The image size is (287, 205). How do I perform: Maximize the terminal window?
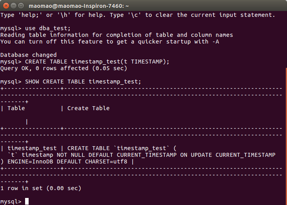coord(20,5)
